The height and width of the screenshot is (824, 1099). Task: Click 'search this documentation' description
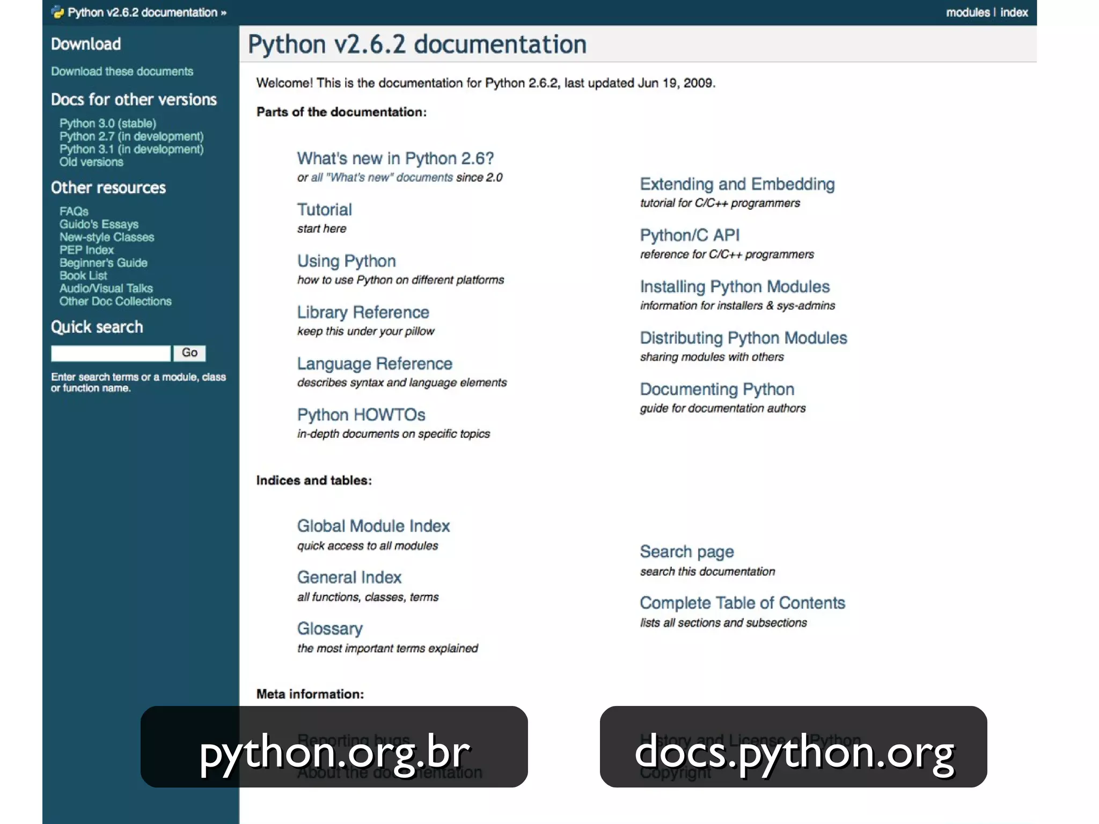708,572
